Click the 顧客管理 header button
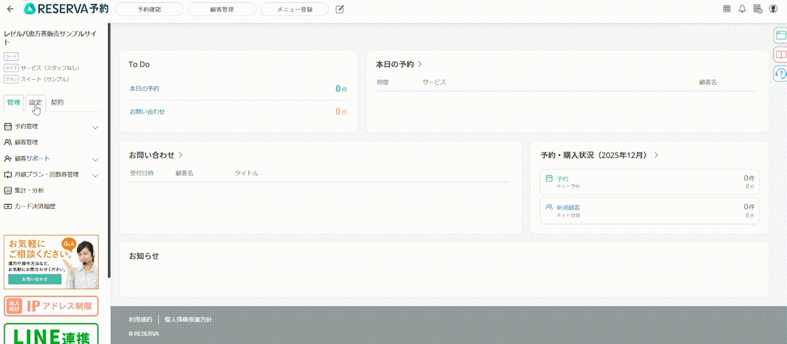The image size is (787, 344). pyautogui.click(x=221, y=9)
